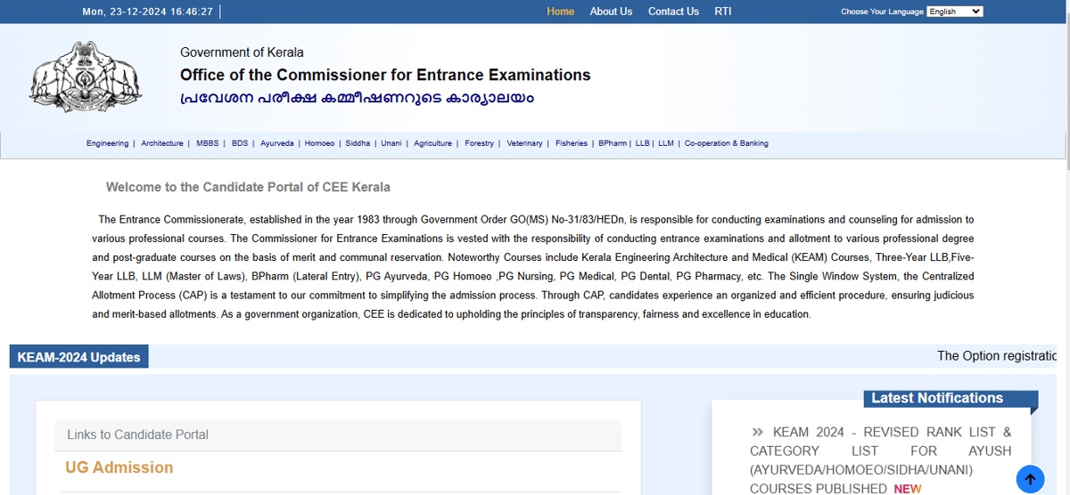Open the Contact Us page
Screen dimensions: 1070x495
[673, 12]
